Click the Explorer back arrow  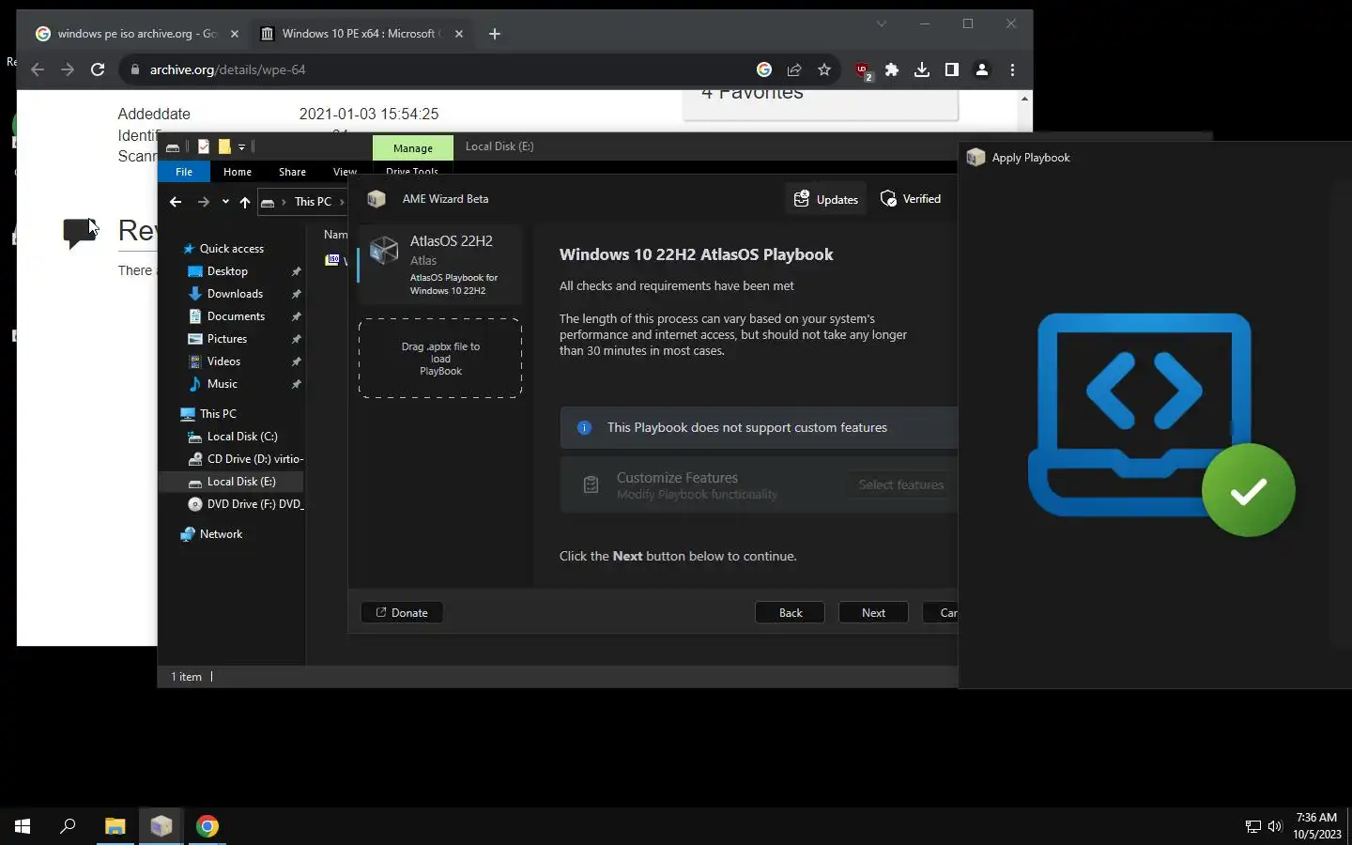point(176,202)
